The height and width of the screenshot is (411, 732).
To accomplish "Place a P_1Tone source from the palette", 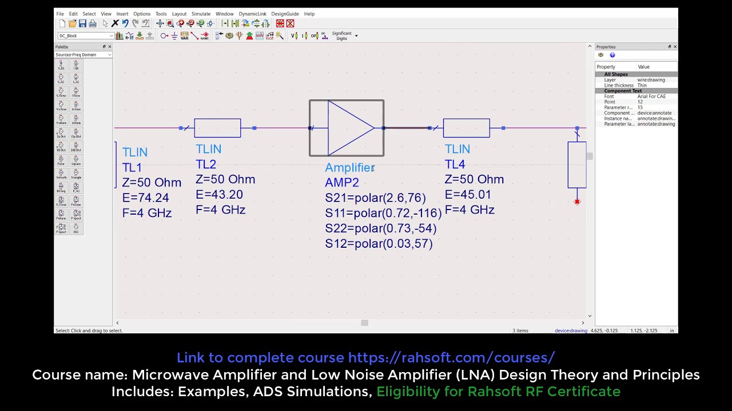I will [61, 202].
